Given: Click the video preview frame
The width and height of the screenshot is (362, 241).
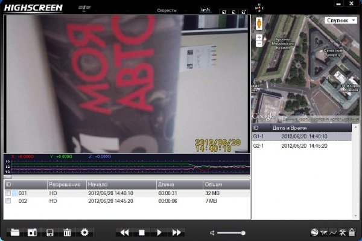Looking at the screenshot, I should [x=127, y=83].
